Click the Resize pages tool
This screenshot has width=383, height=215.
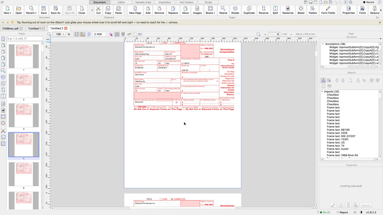(223, 10)
